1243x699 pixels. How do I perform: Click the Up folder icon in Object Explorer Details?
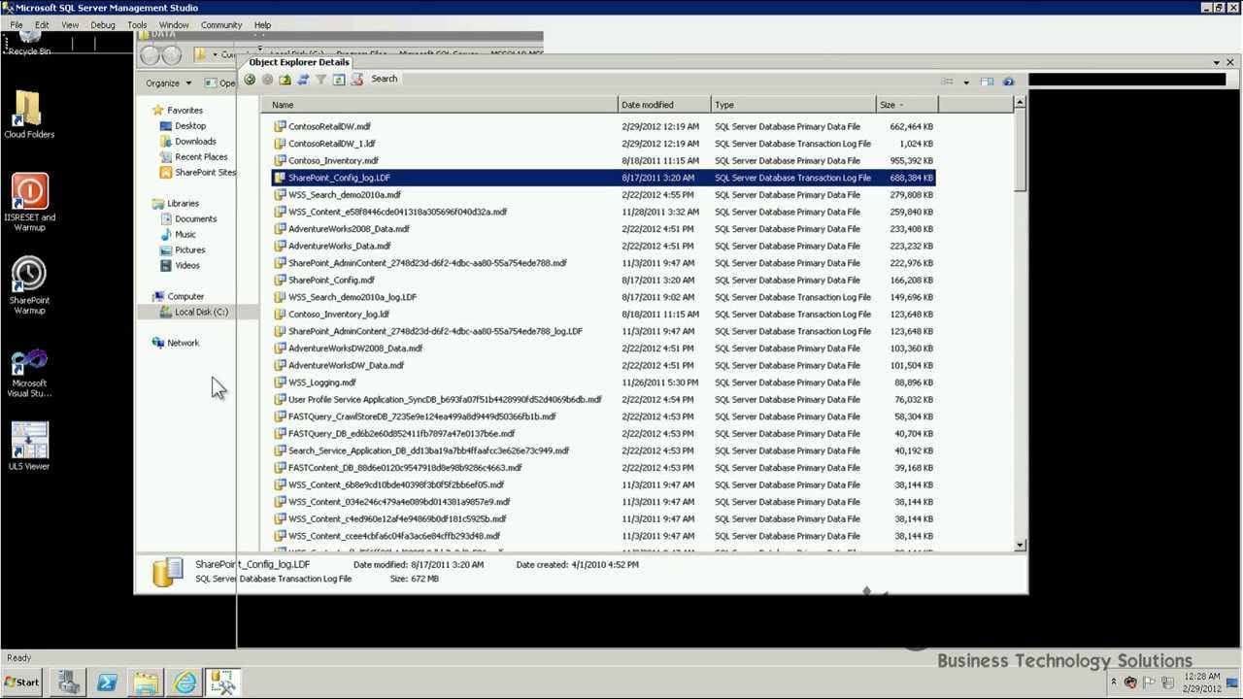(285, 80)
